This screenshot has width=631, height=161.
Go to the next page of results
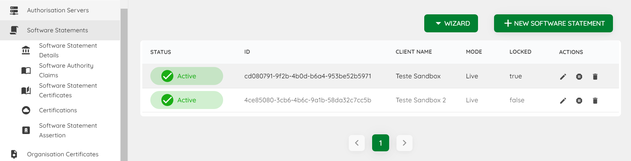point(405,143)
